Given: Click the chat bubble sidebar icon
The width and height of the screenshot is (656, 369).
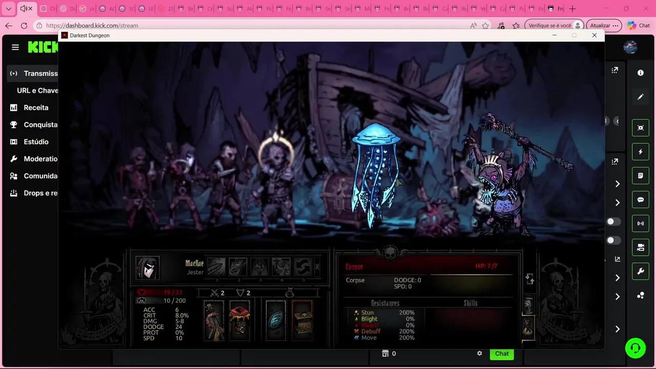Looking at the screenshot, I should tap(641, 200).
